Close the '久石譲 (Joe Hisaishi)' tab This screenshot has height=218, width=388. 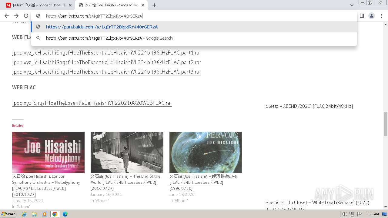(x=143, y=5)
